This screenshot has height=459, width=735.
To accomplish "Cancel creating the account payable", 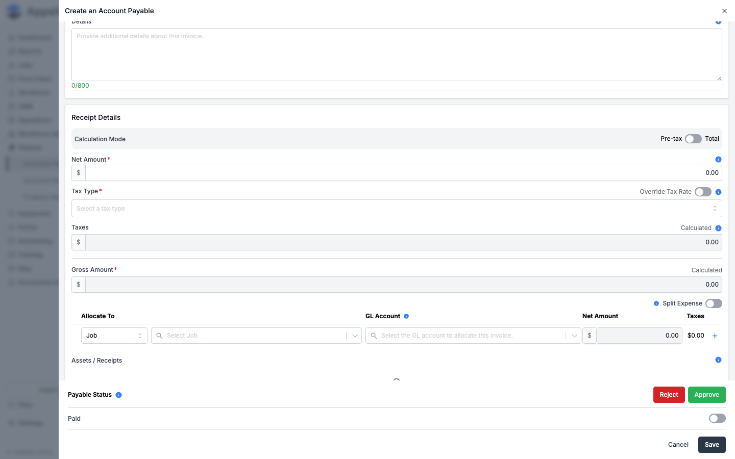I will click(x=678, y=445).
